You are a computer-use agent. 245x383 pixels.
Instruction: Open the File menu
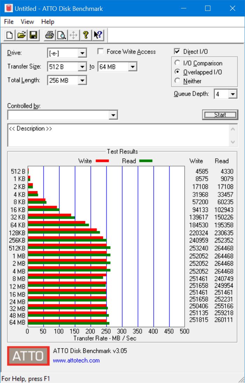tap(9, 22)
